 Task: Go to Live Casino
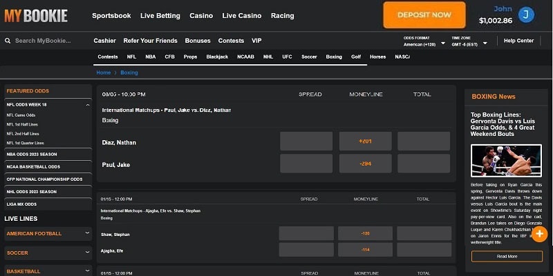[x=241, y=16]
